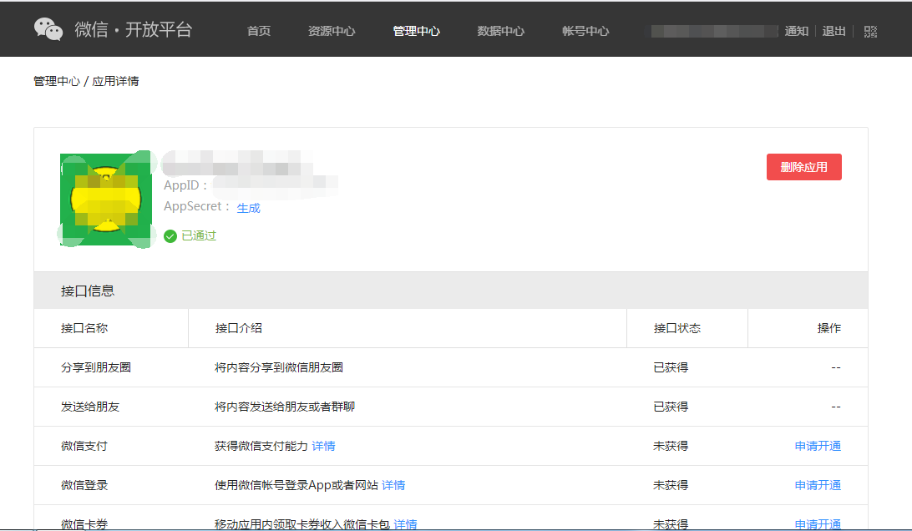
Task: Click description 将内容发送给朋友或者群聊
Action: tap(285, 407)
